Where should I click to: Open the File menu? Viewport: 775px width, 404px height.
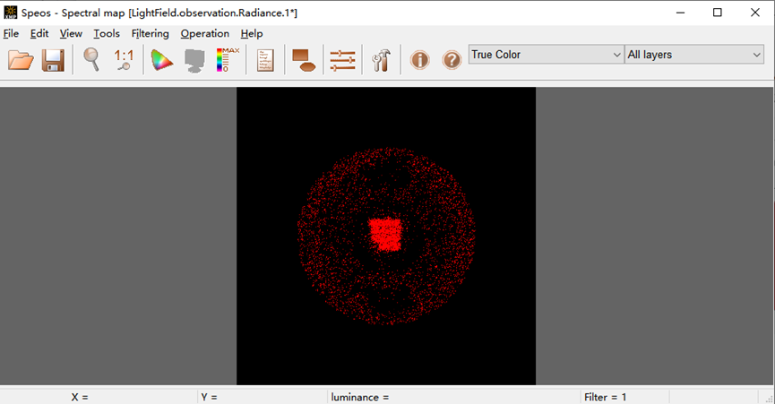[11, 33]
